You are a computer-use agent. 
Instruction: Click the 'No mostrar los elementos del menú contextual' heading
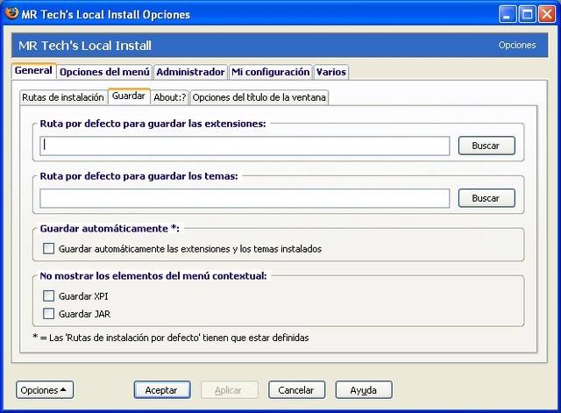coord(153,276)
